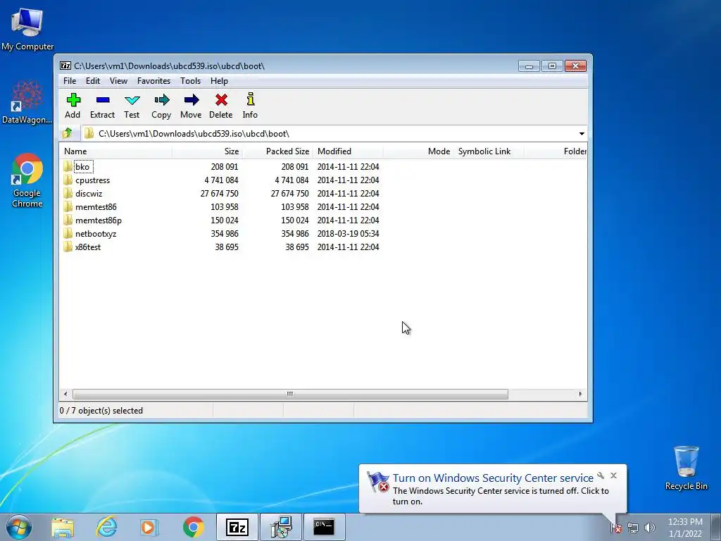Select the netbootxyz folder icon
The image size is (721, 541).
[x=68, y=233]
